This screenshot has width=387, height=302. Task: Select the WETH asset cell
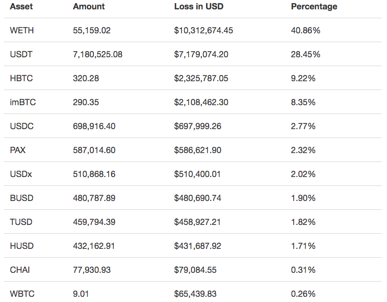[x=22, y=31]
